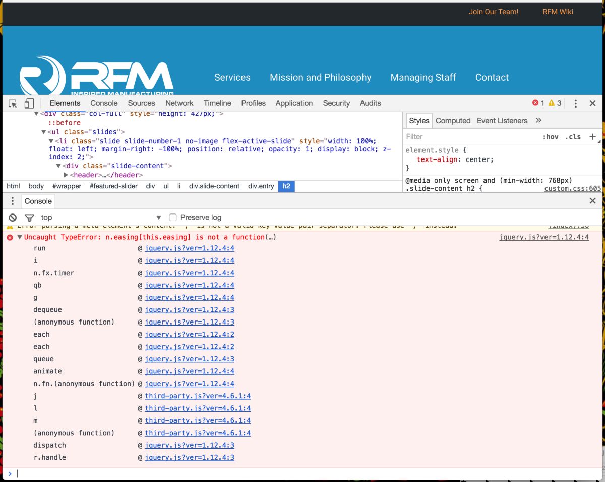Select the Styles pane tab
Image resolution: width=605 pixels, height=482 pixels.
419,121
